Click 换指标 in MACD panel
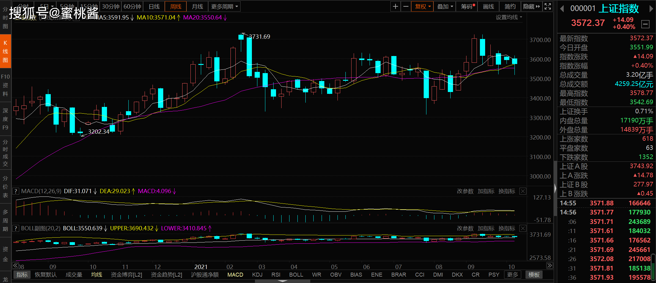This screenshot has width=656, height=283. point(507,191)
